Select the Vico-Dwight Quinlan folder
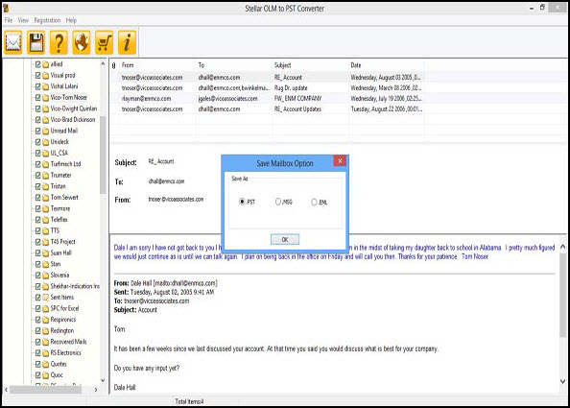 tap(74, 108)
